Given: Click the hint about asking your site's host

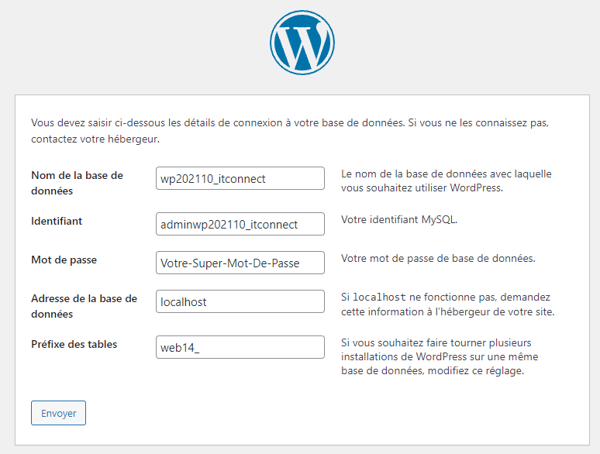Looking at the screenshot, I should (x=448, y=312).
